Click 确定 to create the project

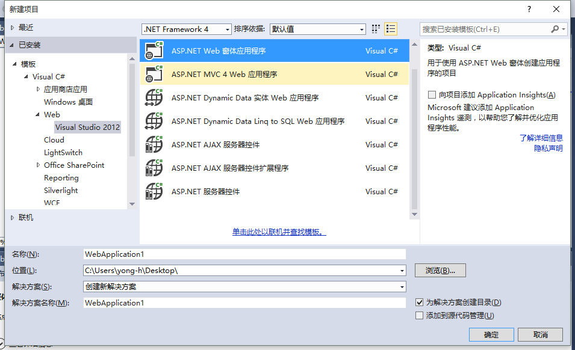491,334
